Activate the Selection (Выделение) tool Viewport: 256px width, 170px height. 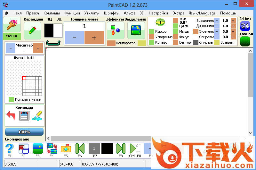[136, 30]
